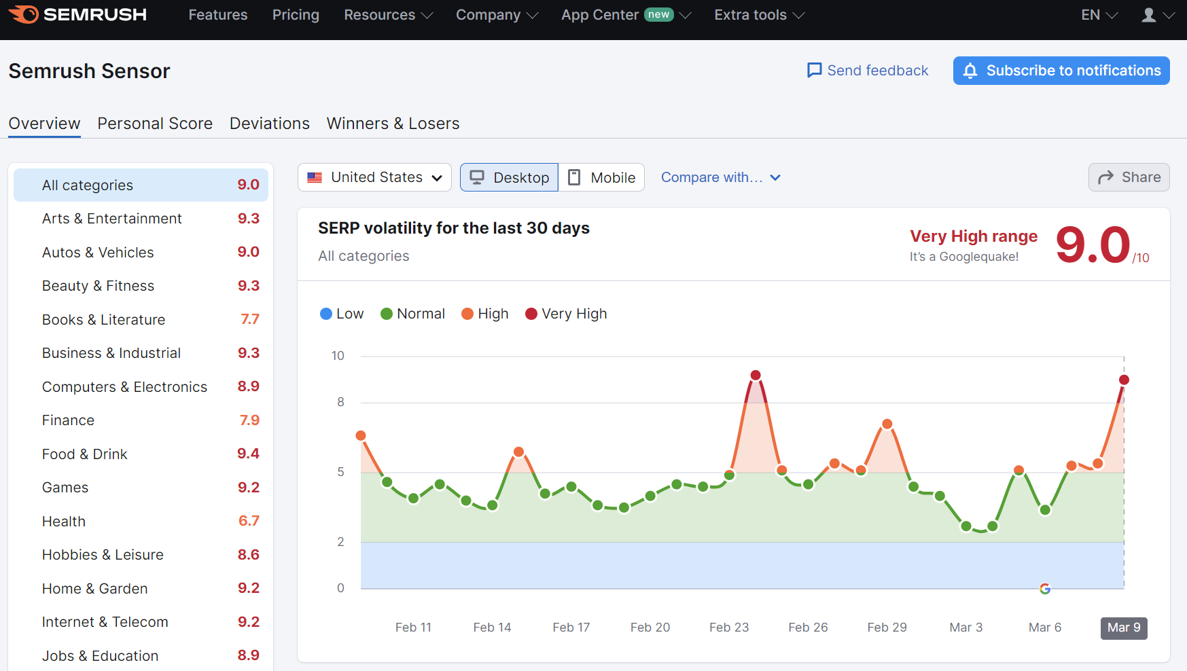Open the user account profile icon

pos(1148,15)
